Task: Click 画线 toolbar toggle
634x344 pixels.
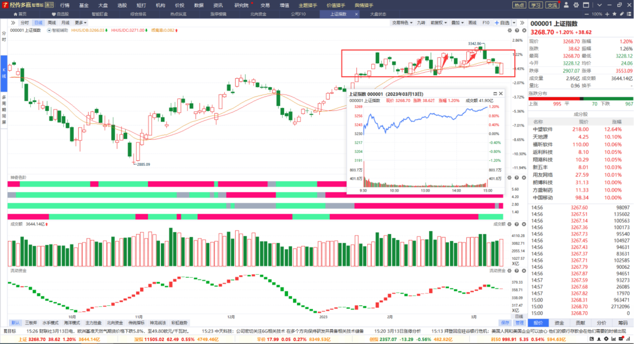Action: tap(472, 23)
